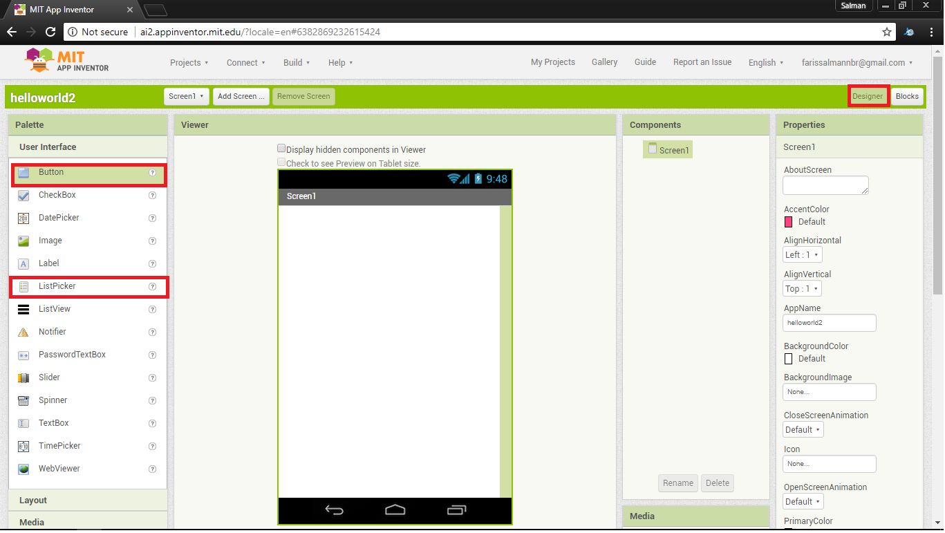Open help for Slider component
Viewport: 945px width, 533px height.
click(x=152, y=378)
